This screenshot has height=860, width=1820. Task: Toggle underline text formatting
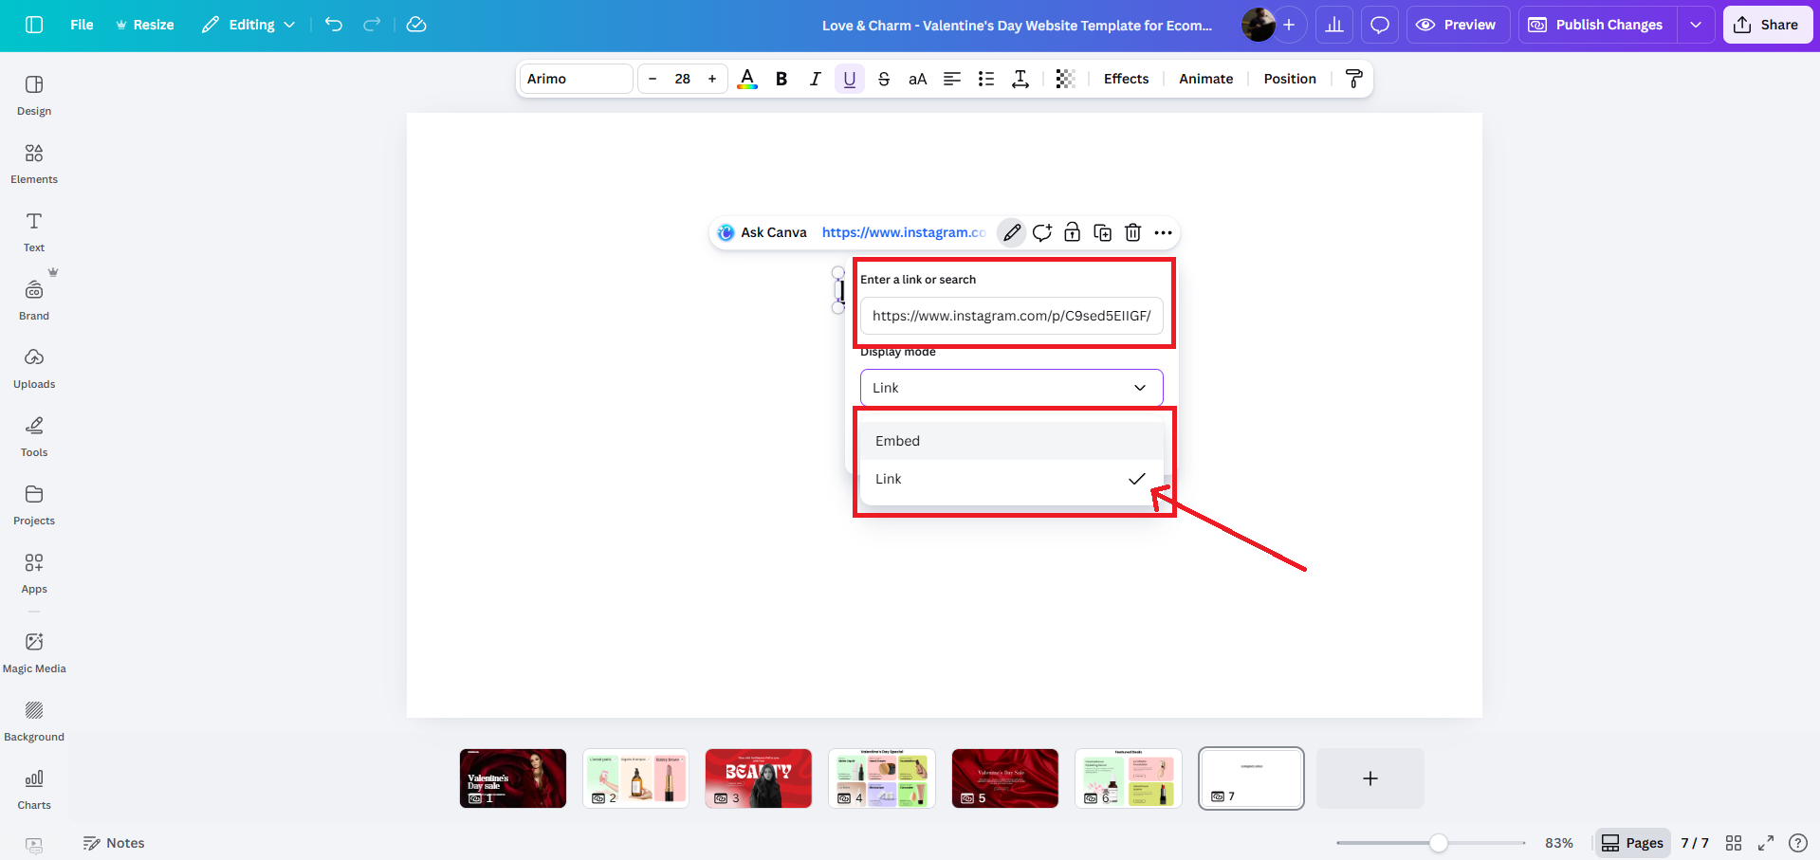point(850,79)
